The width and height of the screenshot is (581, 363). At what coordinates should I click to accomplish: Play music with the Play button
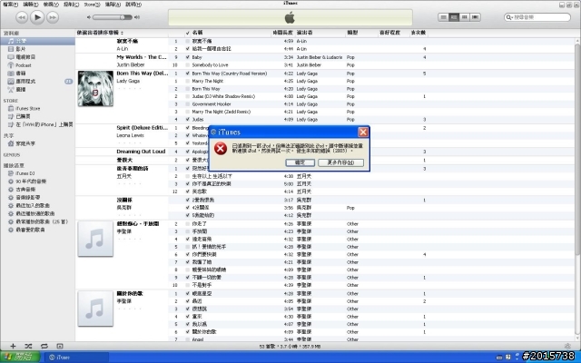(37, 17)
